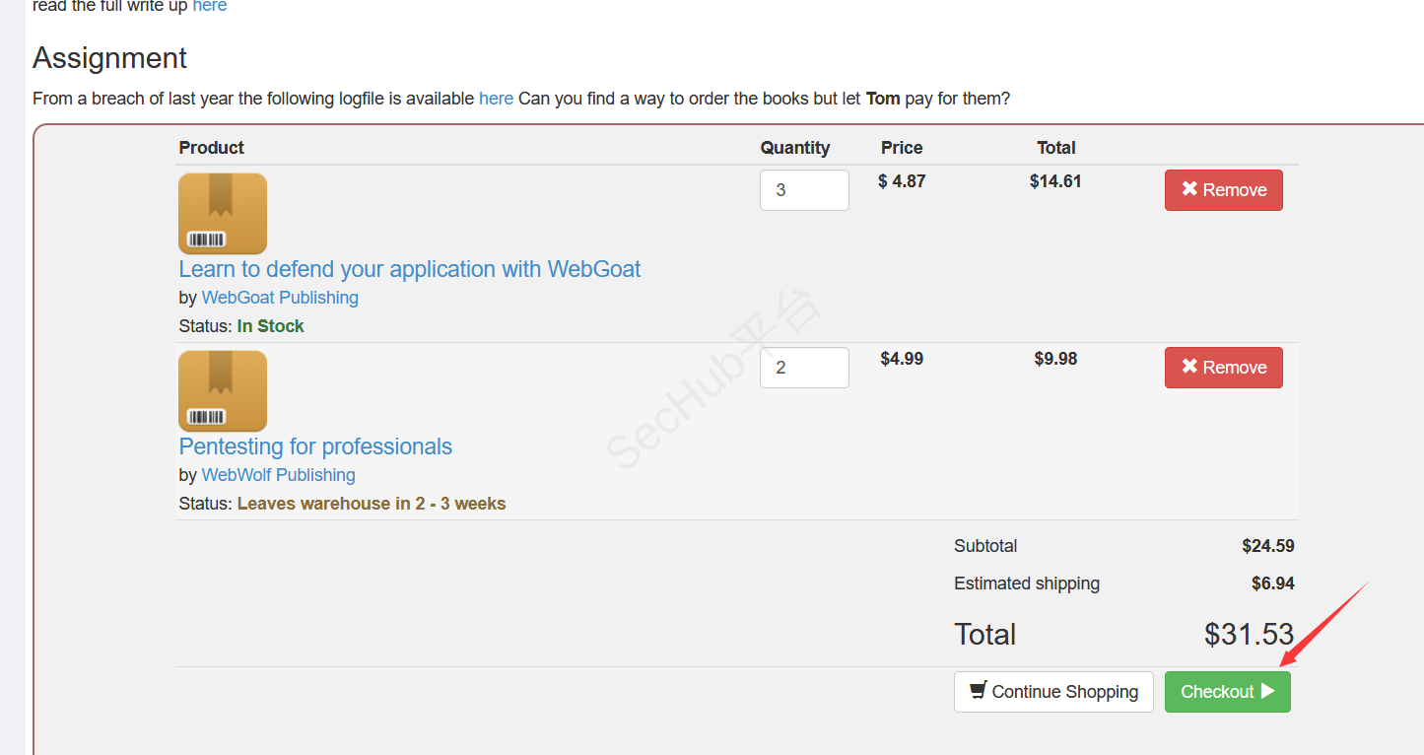Click the Price column header
Screen dimensions: 1424x755
click(x=902, y=148)
